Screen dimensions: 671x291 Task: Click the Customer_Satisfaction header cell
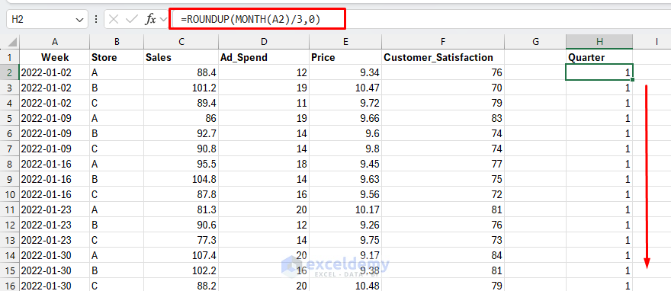[443, 57]
